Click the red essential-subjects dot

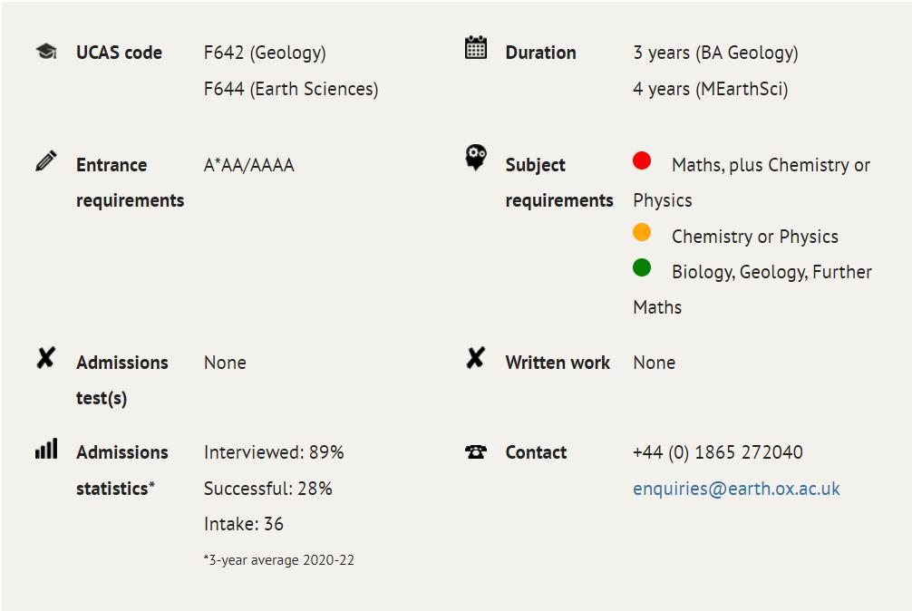click(642, 161)
